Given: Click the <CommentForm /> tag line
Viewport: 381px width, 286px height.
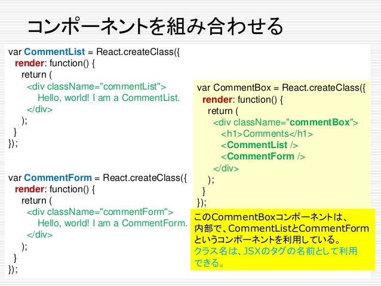Looking at the screenshot, I should 263,156.
